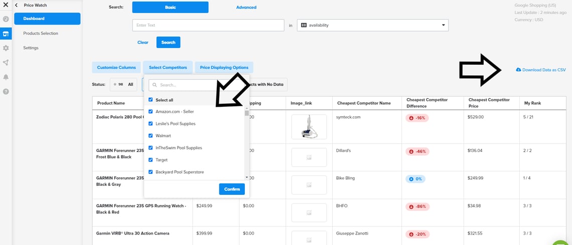Select the store icon in the sidebar

click(x=6, y=34)
